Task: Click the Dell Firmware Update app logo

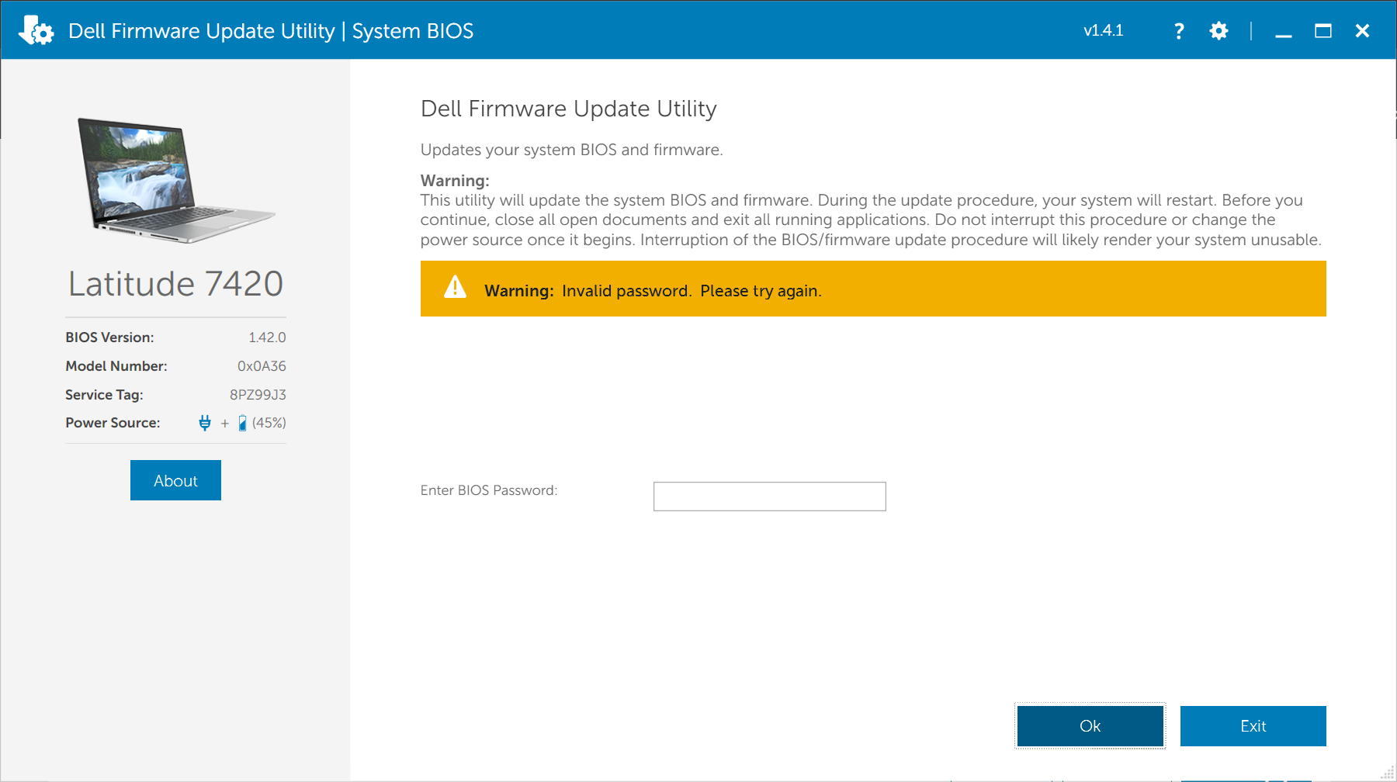Action: [36, 31]
